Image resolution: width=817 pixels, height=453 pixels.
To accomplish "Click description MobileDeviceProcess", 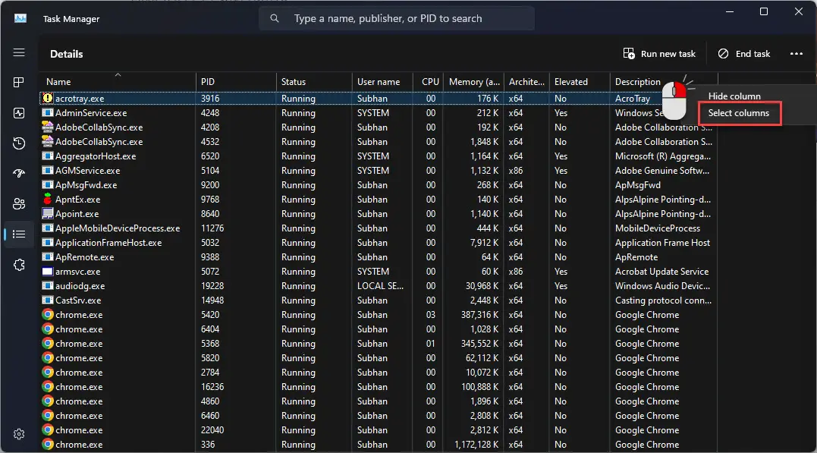I will click(658, 228).
